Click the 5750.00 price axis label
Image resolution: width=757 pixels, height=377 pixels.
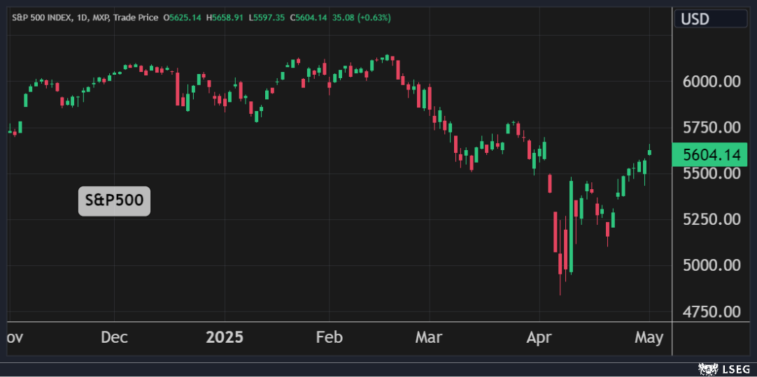pyautogui.click(x=712, y=128)
